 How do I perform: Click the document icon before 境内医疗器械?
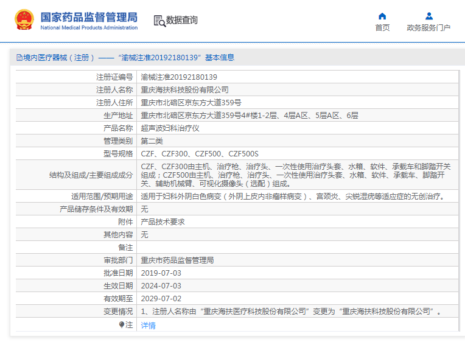19,58
